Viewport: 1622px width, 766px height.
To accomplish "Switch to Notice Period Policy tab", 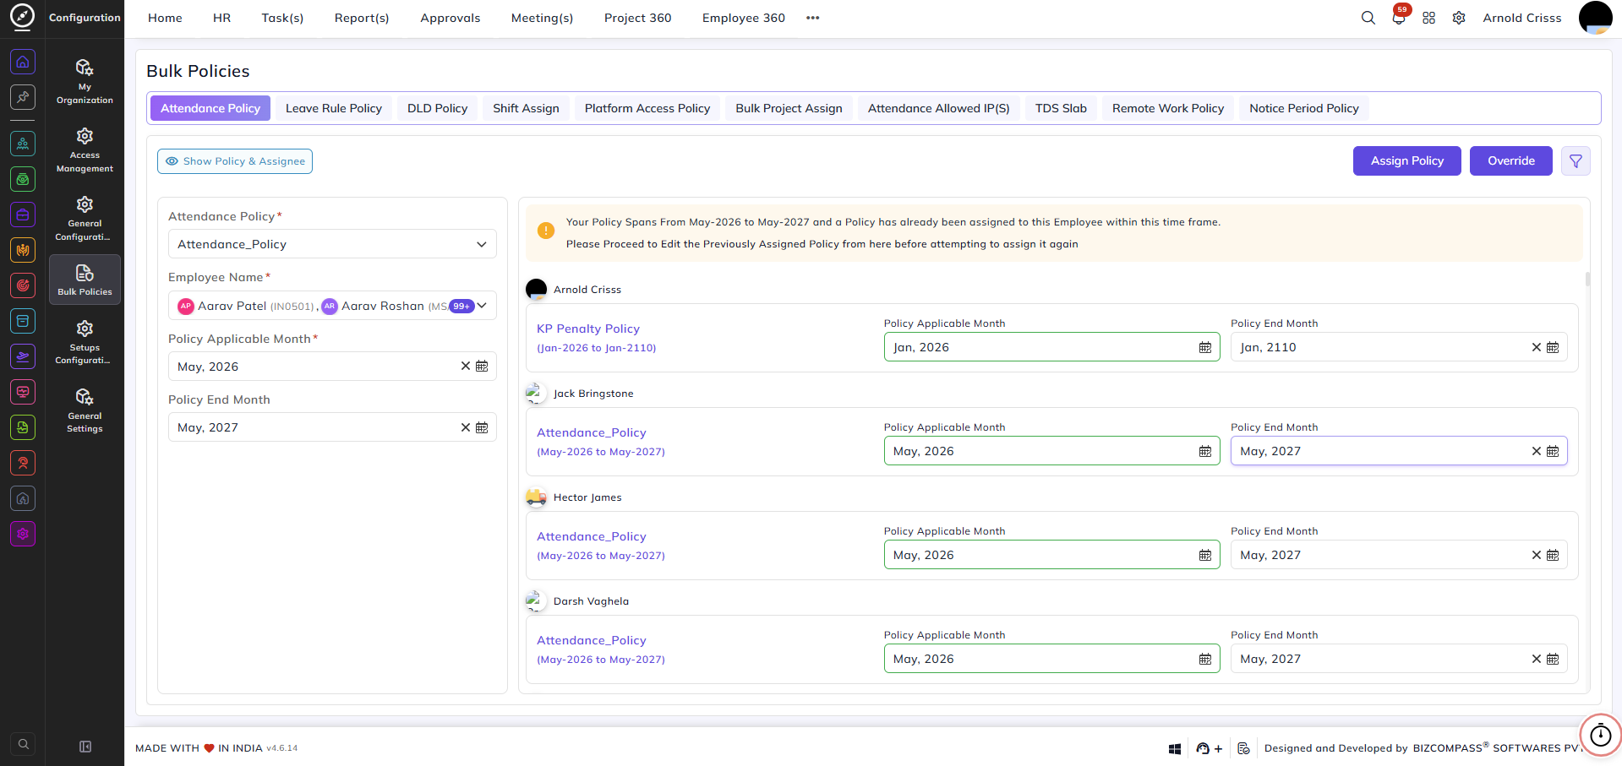I will pyautogui.click(x=1304, y=108).
